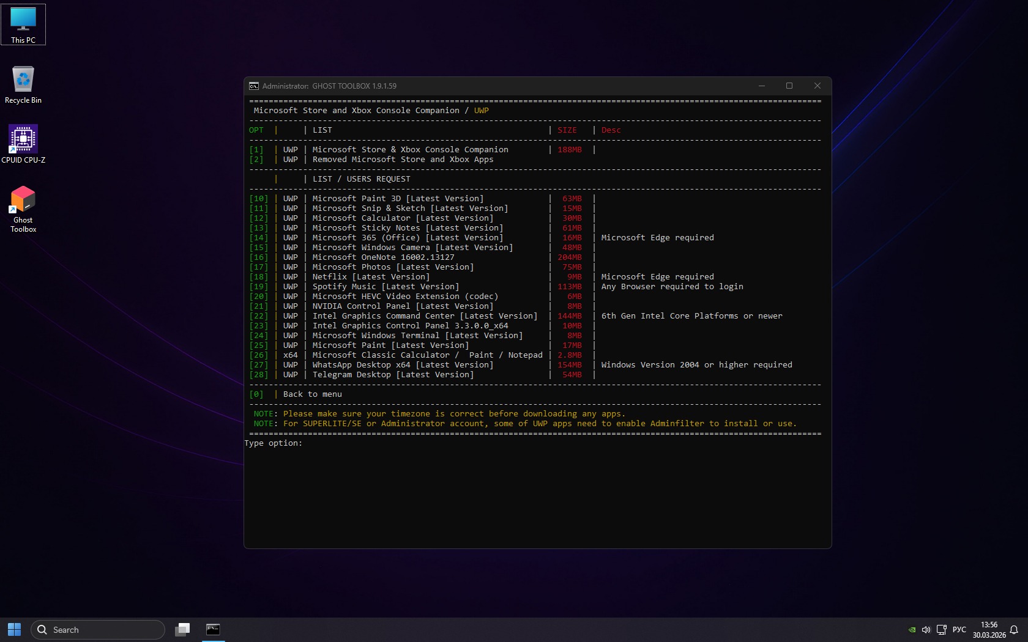The image size is (1028, 642).
Task: Click the CPUID CPU-Z shortcut icon
Action: pyautogui.click(x=23, y=143)
